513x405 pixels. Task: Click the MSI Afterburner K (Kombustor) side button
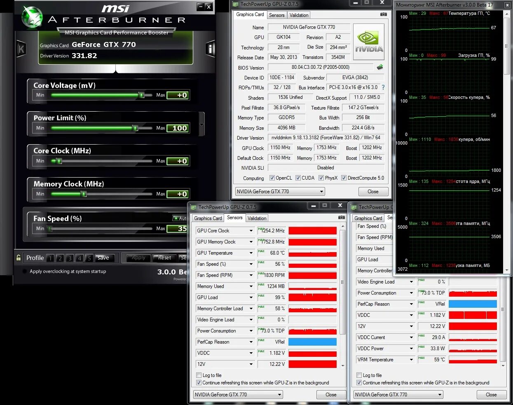point(21,49)
